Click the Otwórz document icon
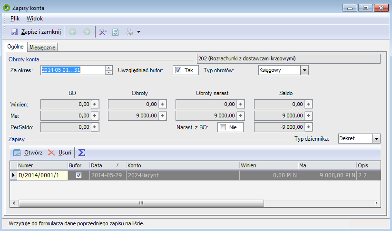Image resolution: width=392 pixels, height=231 pixels. click(17, 153)
